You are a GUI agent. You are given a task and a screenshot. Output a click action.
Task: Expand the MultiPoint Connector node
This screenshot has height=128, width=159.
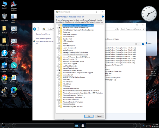(57, 66)
